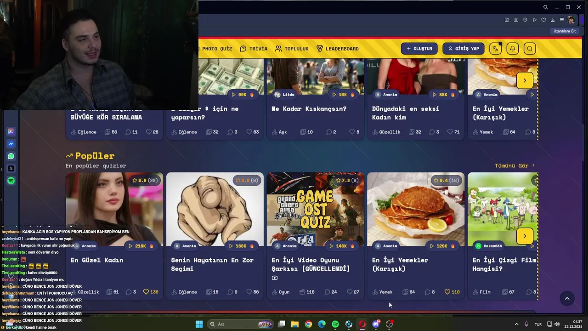Screen dimensions: 588x331
Task: Open the Windows Start menu
Action: (x=199, y=324)
